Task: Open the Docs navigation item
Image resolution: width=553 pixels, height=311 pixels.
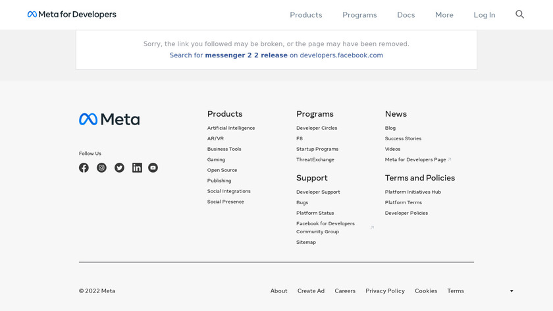Action: (406, 14)
